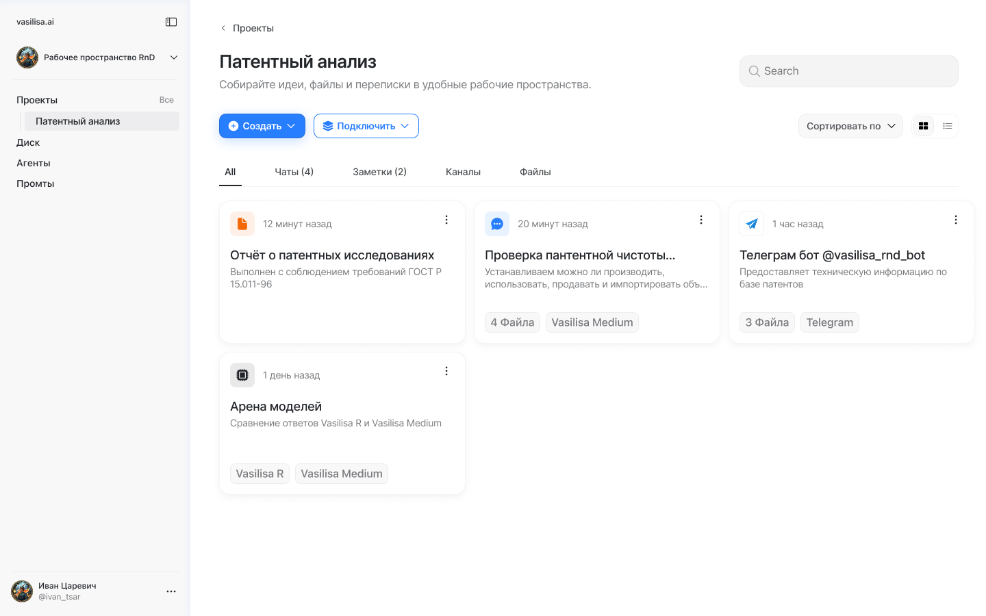Open the Подключить dropdown
Image resolution: width=986 pixels, height=616 pixels.
366,126
